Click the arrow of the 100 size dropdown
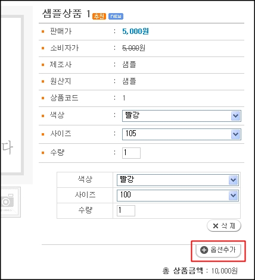This screenshot has width=255, height=280. tap(233, 196)
